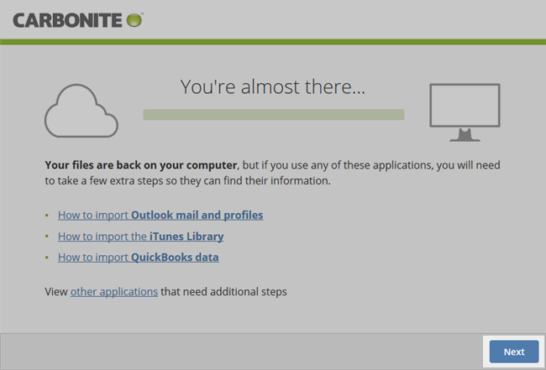The height and width of the screenshot is (370, 546).
Task: Open How to import QuickBooks data
Action: click(138, 258)
